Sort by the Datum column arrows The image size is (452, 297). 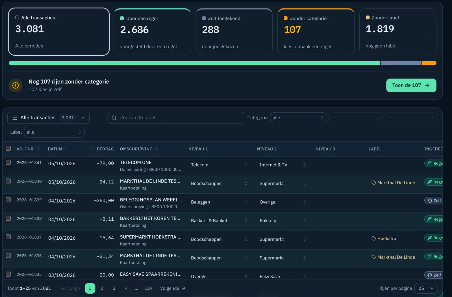(66, 149)
